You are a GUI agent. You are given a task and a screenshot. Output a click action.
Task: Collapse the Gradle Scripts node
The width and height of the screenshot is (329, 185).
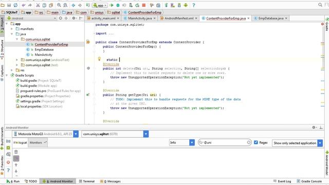point(7,76)
